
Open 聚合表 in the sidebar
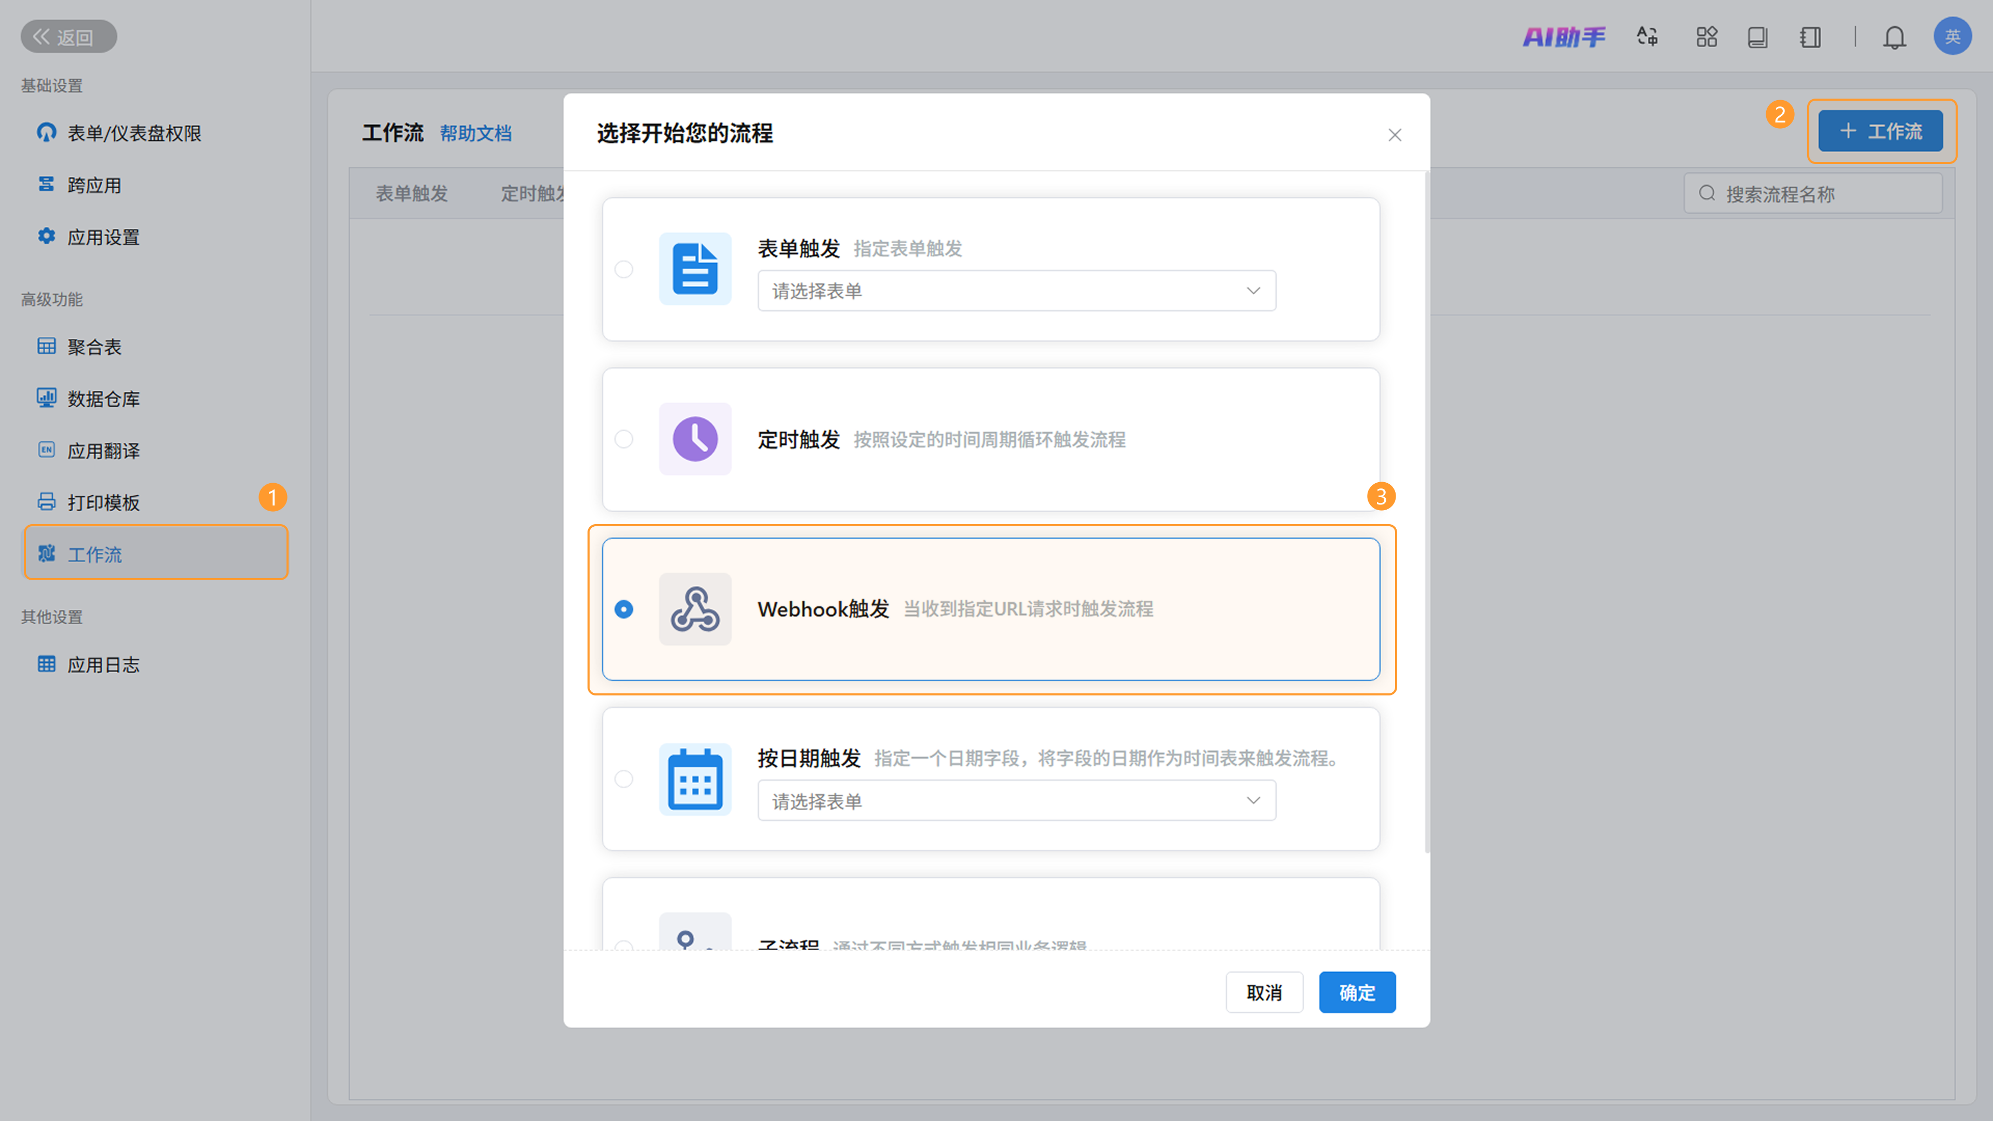(x=93, y=347)
